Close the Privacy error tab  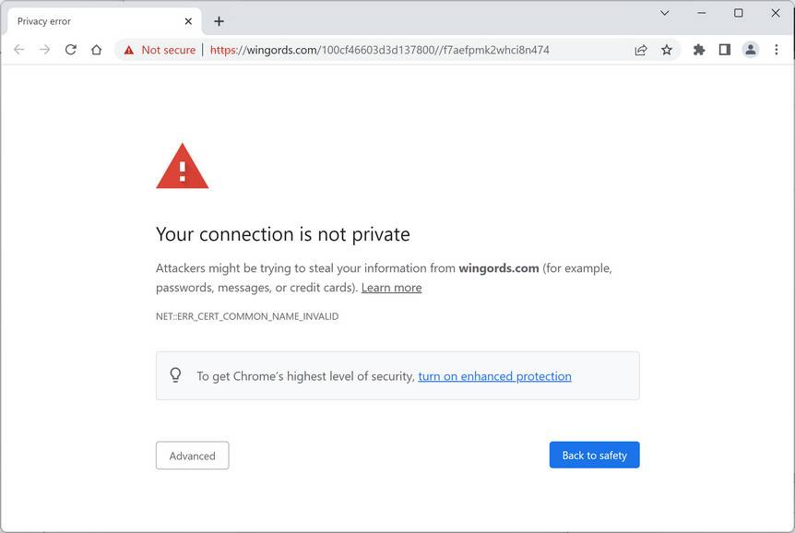188,21
